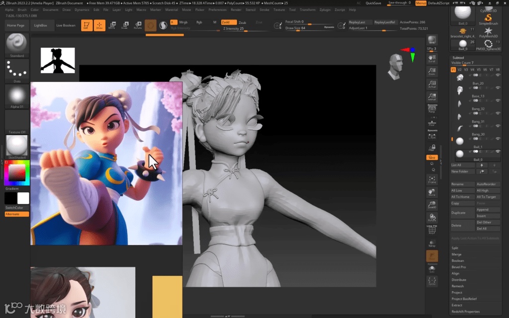
Task: Activate the Edit mode button
Action: (86, 25)
